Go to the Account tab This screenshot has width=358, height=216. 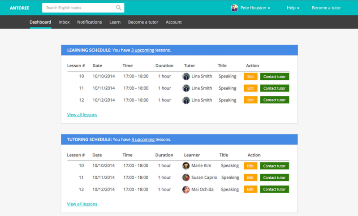173,22
